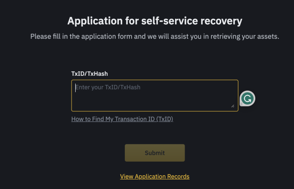
Task: Click the 'Enter your TxID/TxHash' placeholder text
Action: (x=108, y=87)
